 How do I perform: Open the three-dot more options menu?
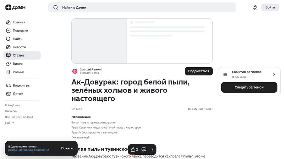click(152, 149)
